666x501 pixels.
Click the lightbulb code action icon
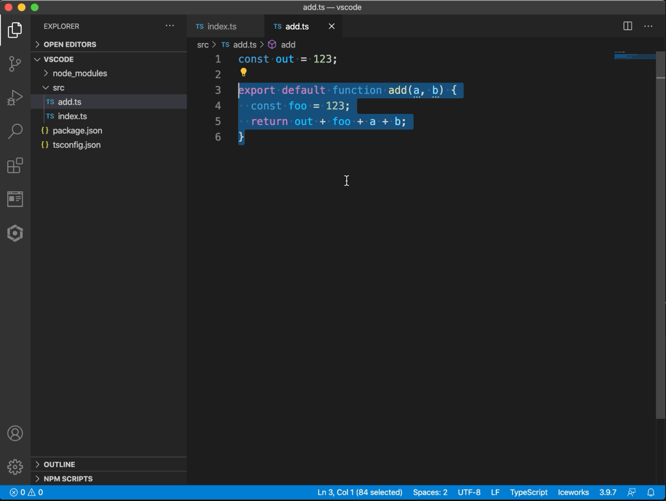click(x=244, y=73)
